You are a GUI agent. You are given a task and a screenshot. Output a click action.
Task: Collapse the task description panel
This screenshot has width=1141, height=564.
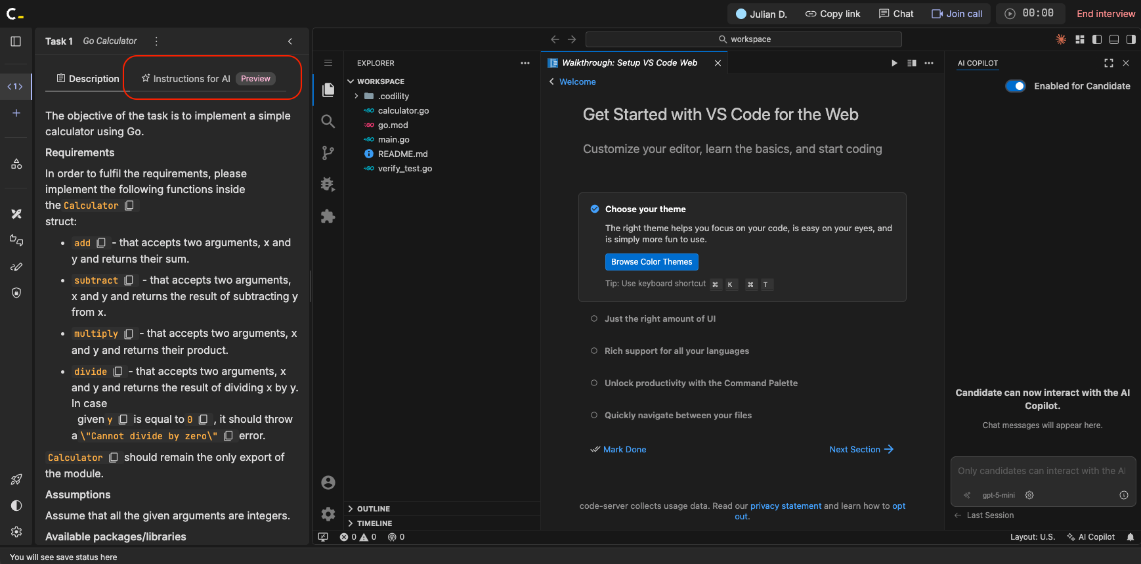290,41
